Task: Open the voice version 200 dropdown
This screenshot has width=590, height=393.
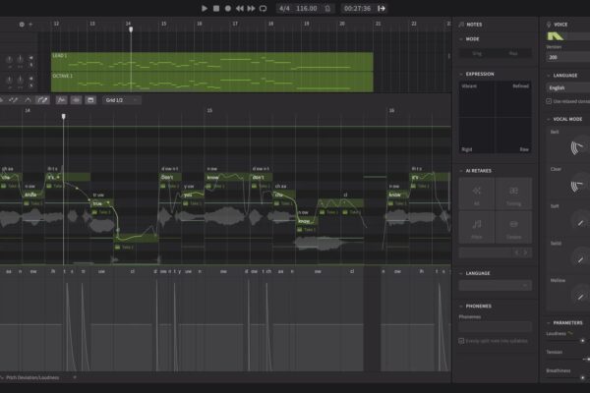Action: 567,57
